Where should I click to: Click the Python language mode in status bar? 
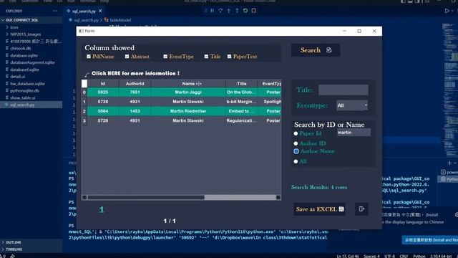(x=419, y=257)
